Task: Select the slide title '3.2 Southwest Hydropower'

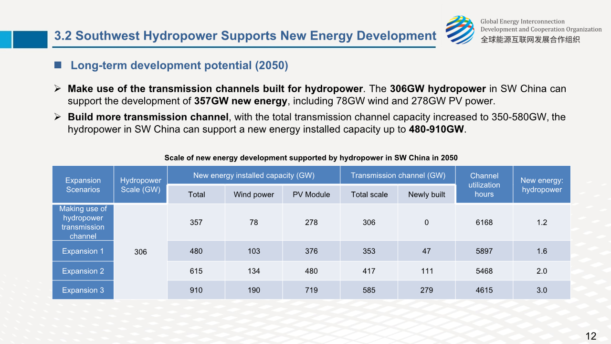Action: pos(245,36)
